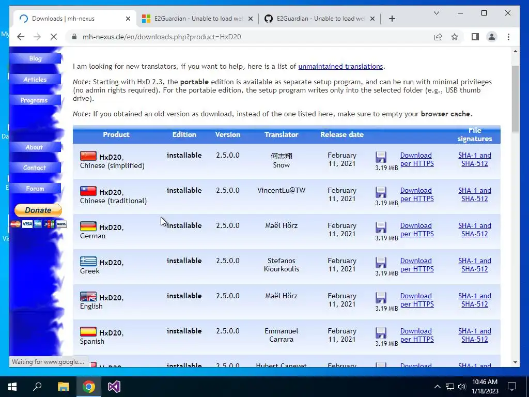Click the Greek flag icon
The width and height of the screenshot is (529, 397).
[88, 261]
